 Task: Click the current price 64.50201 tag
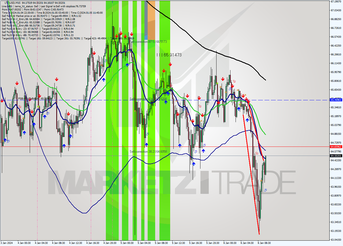tap(336, 156)
